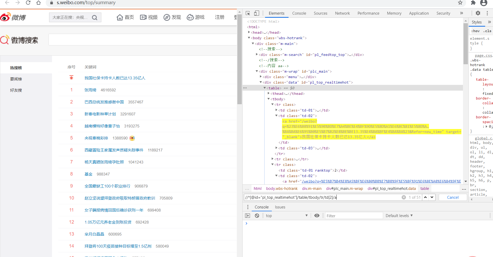Image resolution: width=493 pixels, height=257 pixels.
Task: Open hot topic 基金
Action: point(89,174)
